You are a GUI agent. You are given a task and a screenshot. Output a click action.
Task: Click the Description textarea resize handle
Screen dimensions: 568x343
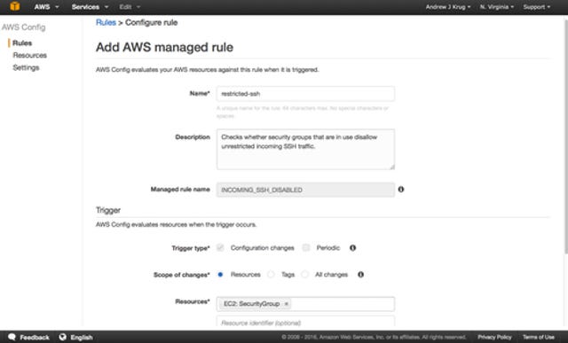click(x=392, y=167)
